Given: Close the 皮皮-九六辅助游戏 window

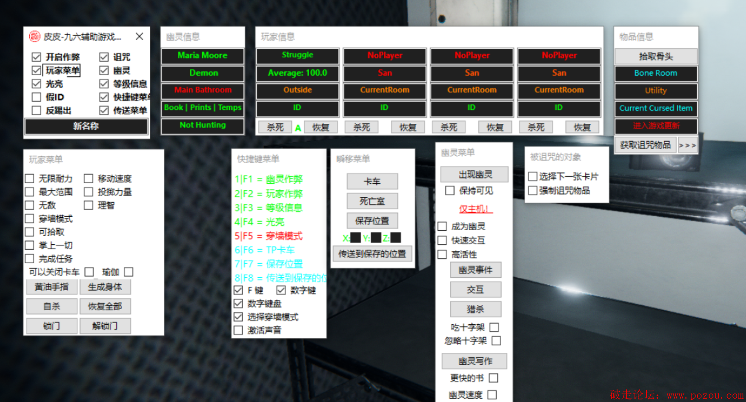Looking at the screenshot, I should 139,37.
